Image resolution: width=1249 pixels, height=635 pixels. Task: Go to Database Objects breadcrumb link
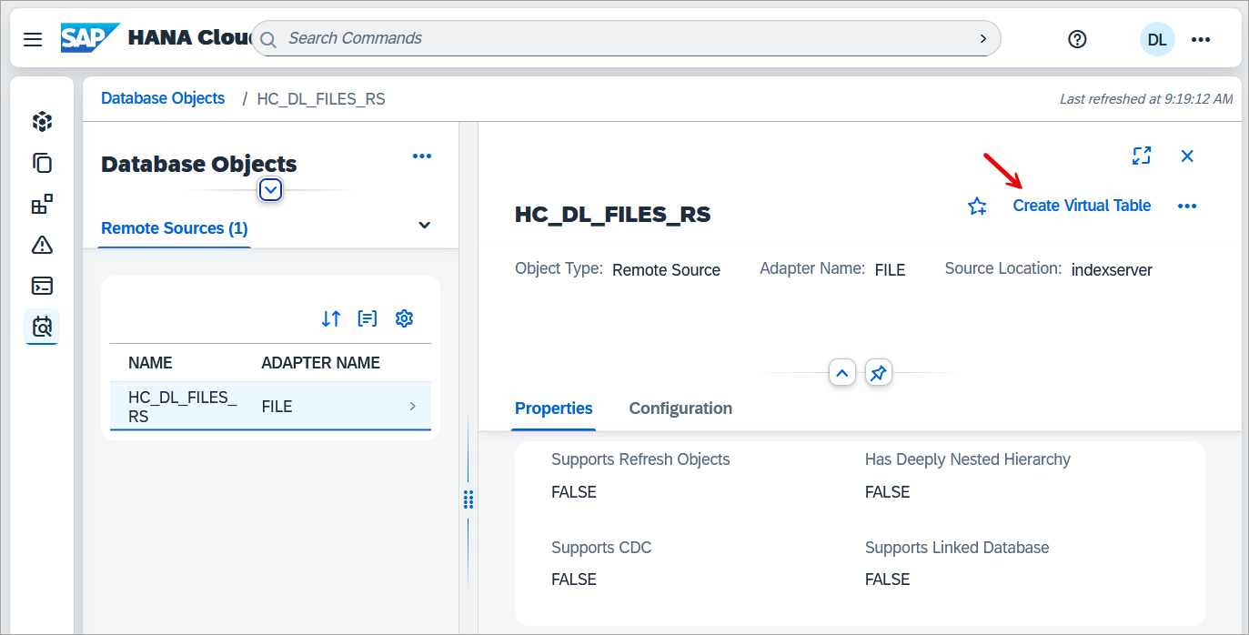[x=163, y=98]
